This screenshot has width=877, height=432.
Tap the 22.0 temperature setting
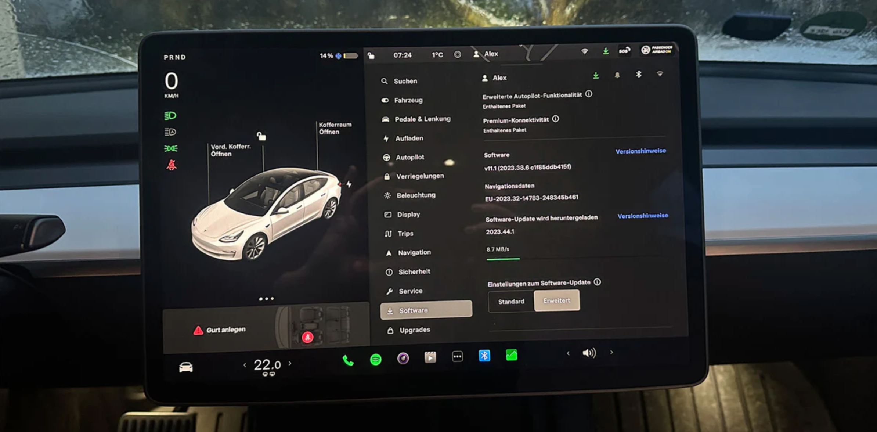point(267,365)
